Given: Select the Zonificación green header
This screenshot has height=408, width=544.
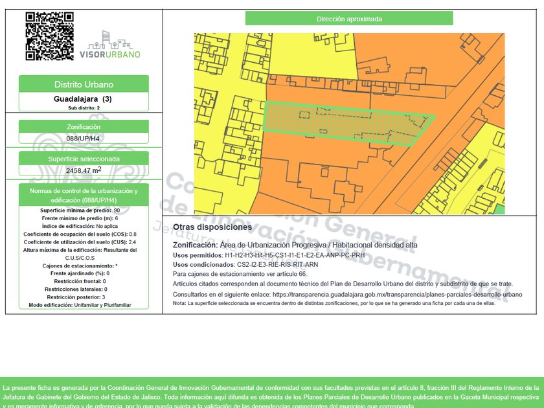Looking at the screenshot, I should pos(84,127).
